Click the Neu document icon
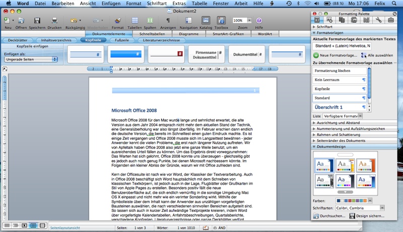403x232 pixels. tap(7, 21)
